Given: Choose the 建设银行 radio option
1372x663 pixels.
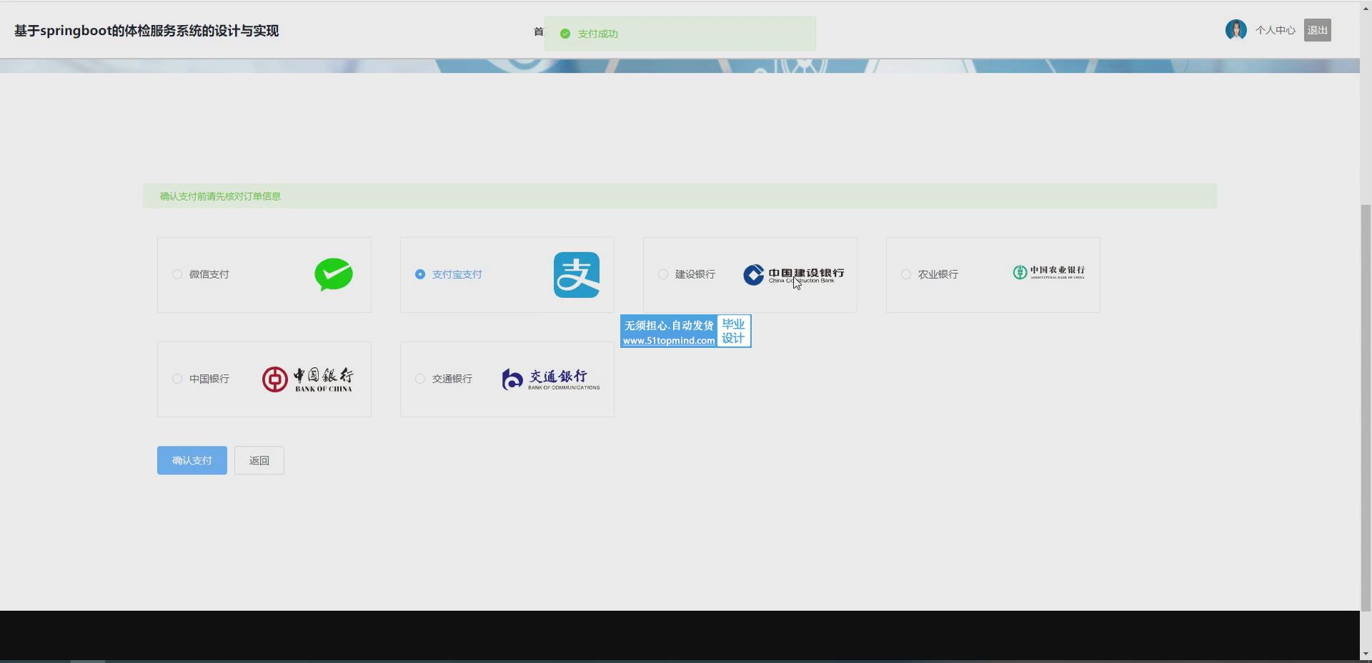Looking at the screenshot, I should [x=663, y=274].
